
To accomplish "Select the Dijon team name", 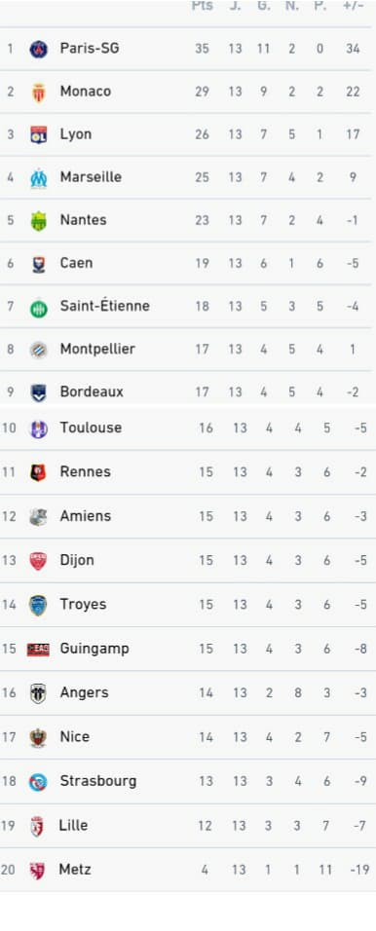I will pyautogui.click(x=77, y=560).
